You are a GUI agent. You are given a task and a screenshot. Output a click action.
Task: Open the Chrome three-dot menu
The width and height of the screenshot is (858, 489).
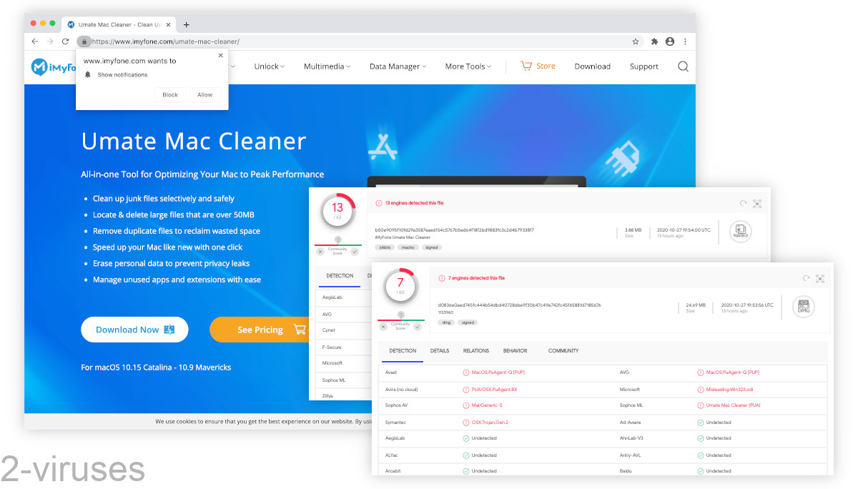tap(685, 41)
